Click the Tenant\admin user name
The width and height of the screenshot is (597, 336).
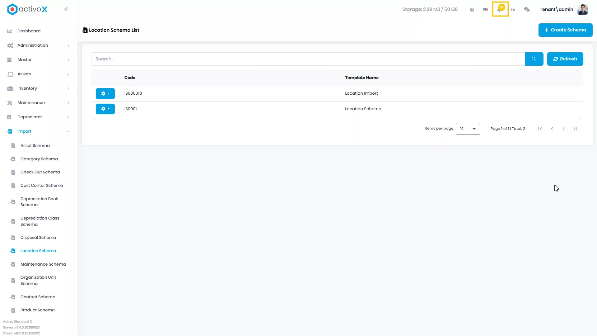pos(556,9)
